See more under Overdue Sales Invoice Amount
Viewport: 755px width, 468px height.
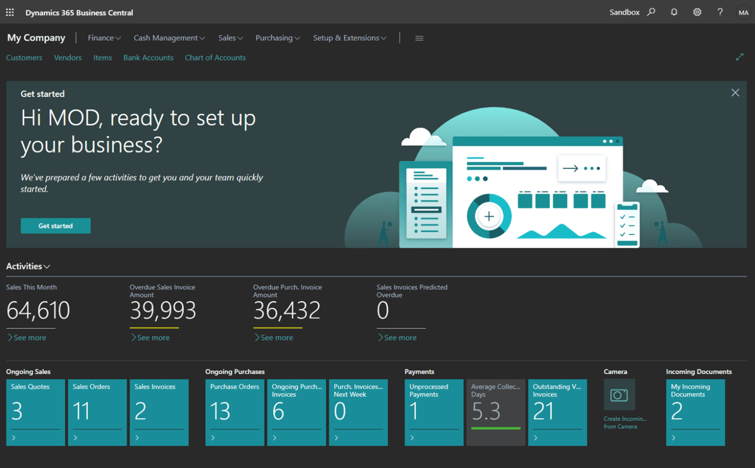point(150,338)
